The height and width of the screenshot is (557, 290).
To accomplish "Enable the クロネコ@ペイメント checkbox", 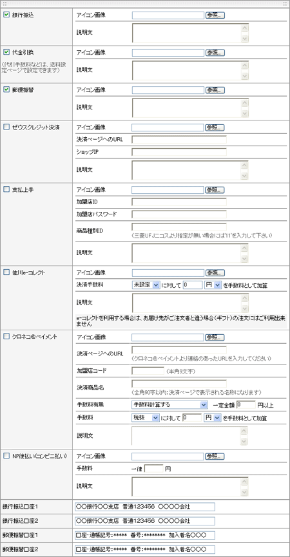I will [6, 337].
